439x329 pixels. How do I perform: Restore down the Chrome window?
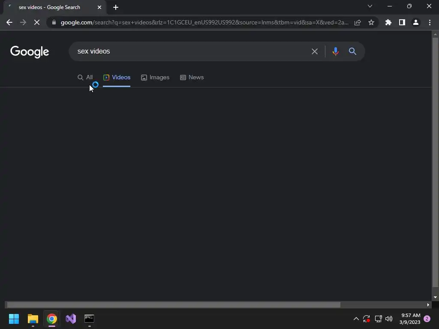tap(409, 6)
